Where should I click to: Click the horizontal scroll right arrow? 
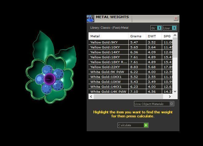point(170,96)
